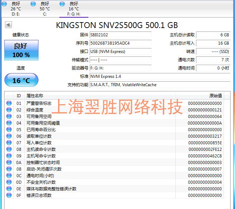Click the 属性名称 column header
Image resolution: width=235 pixels, height=209 pixels.
tap(100, 96)
